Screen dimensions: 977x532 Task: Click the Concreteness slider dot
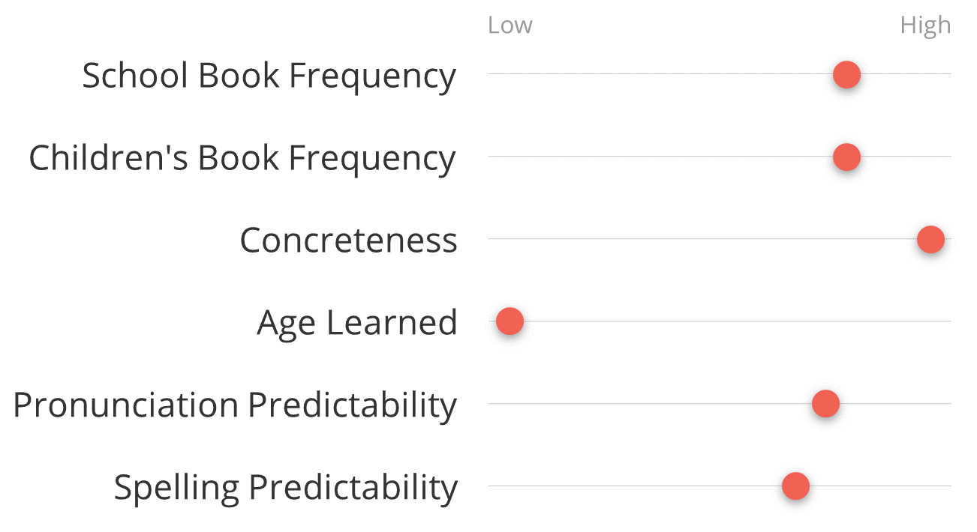[930, 240]
